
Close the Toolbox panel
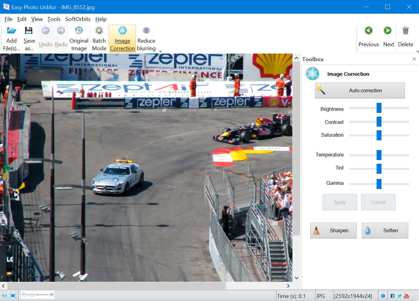click(414, 59)
